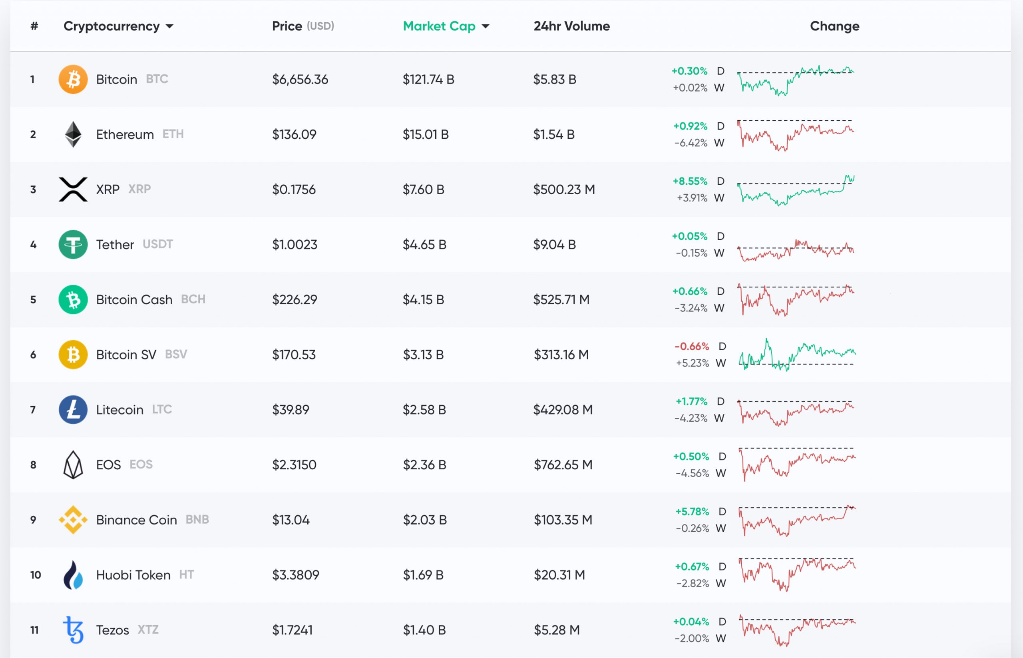
Task: Click the Tezos sparkline chart
Action: tap(797, 631)
